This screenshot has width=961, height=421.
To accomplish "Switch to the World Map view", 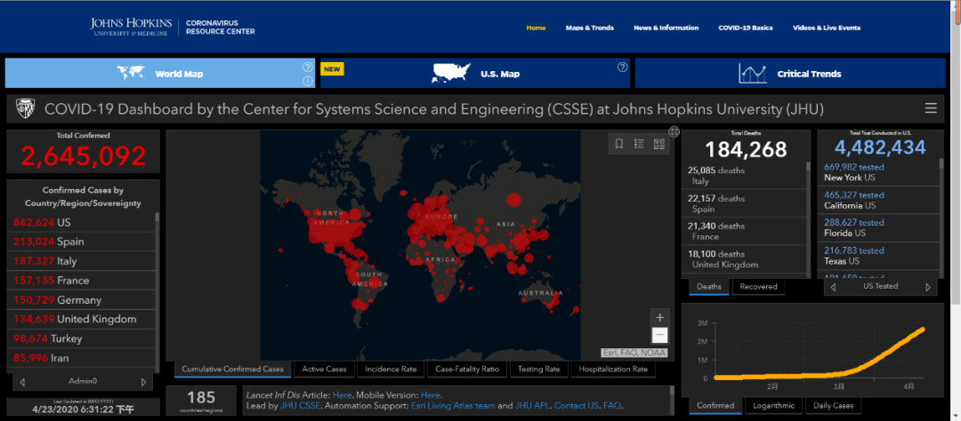I will pyautogui.click(x=160, y=74).
